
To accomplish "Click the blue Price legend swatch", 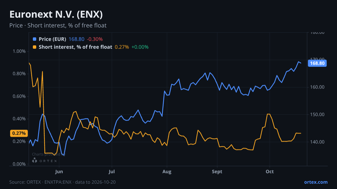I will click(x=35, y=39).
